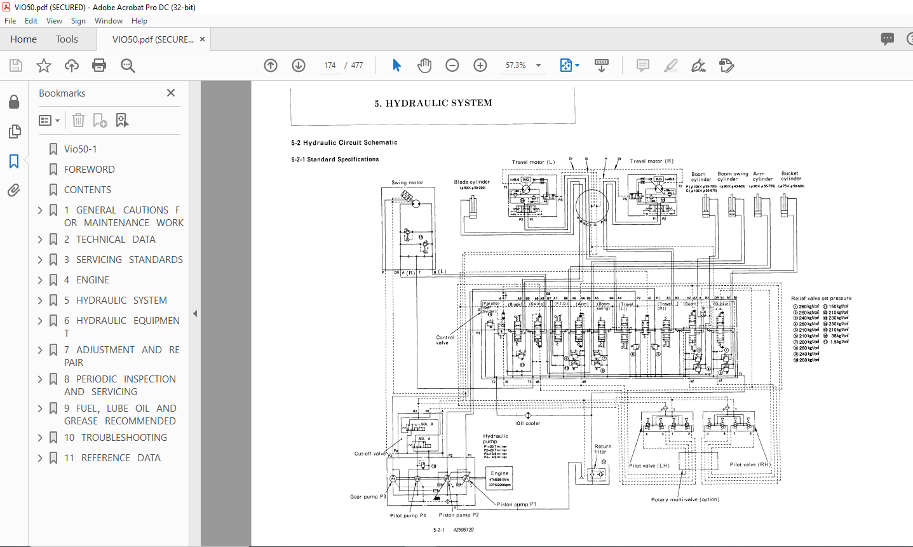
Task: Expand the 4 Engine bookmark
Action: [x=40, y=280]
